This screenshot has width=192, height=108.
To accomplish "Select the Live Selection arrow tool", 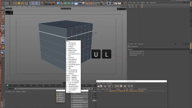I will [x=12, y=3].
